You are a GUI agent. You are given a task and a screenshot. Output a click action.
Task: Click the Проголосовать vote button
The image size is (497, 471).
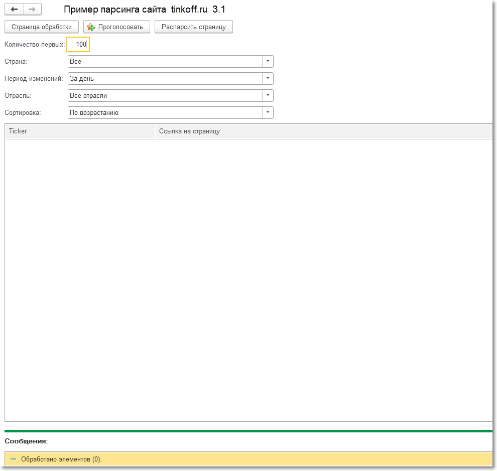(x=116, y=27)
